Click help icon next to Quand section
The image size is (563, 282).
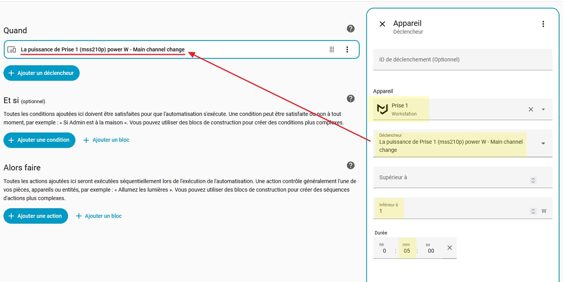click(x=351, y=29)
